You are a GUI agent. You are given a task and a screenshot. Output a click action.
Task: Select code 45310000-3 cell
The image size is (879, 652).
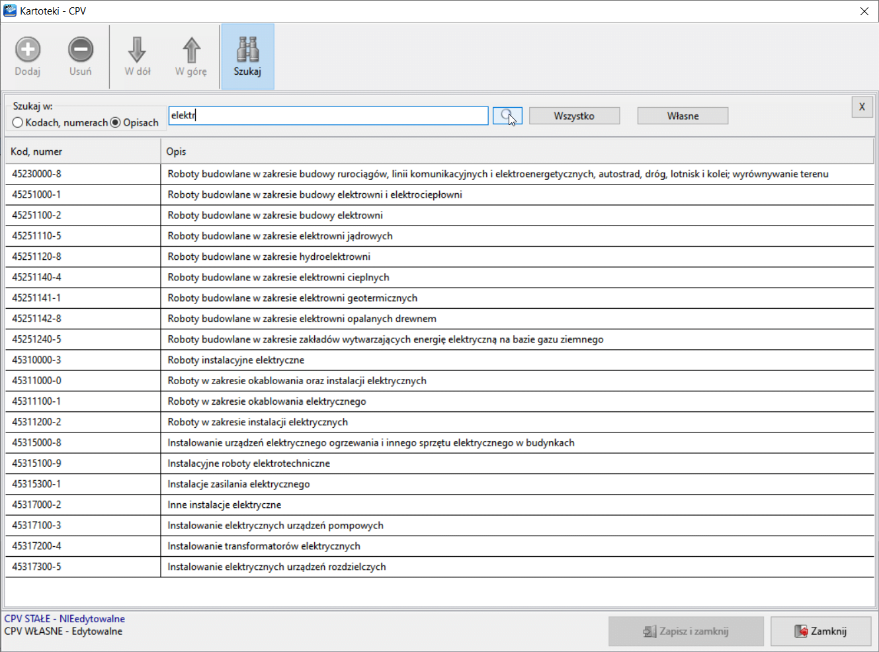[83, 360]
